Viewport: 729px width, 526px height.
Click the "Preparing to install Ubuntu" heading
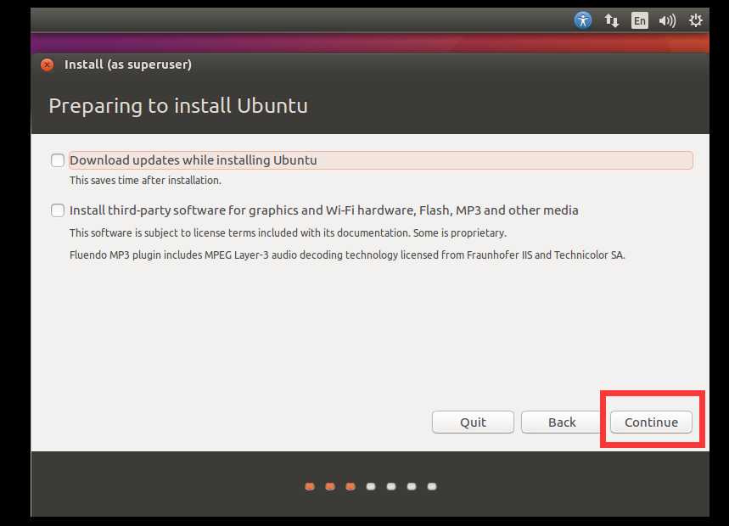pyautogui.click(x=178, y=106)
